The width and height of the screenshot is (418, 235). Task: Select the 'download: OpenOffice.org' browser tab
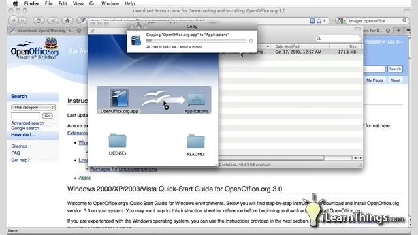[45, 31]
